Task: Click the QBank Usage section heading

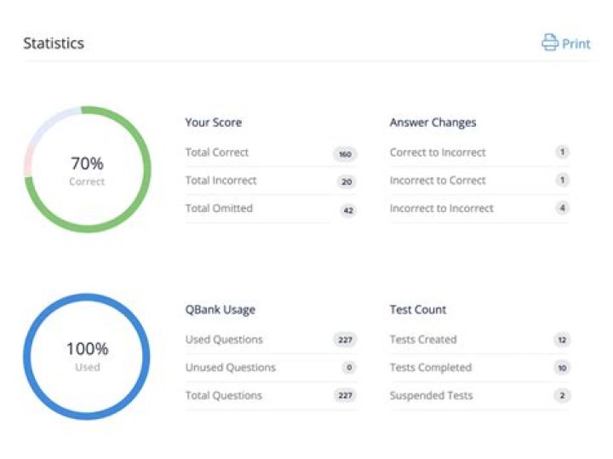Action: (x=220, y=310)
